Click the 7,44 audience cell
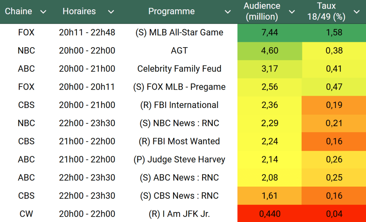Image resolution: width=366 pixels, height=222 pixels. 269,33
